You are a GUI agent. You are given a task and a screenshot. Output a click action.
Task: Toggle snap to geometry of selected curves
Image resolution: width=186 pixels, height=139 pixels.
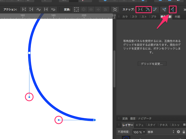148,9
